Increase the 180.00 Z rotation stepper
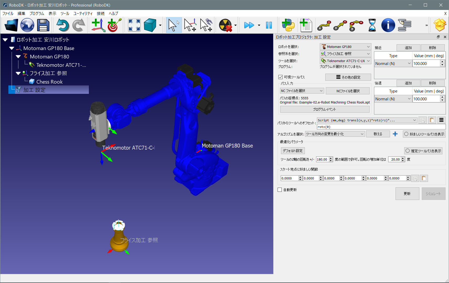Viewport: 449px width, 283px height. tap(331, 158)
